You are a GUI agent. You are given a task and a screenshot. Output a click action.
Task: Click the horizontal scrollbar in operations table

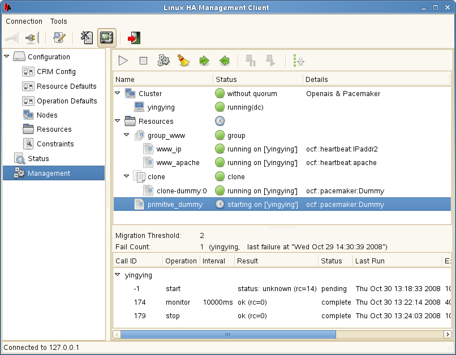tap(227, 335)
